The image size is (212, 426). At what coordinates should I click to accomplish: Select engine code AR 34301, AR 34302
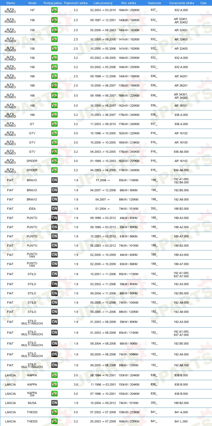[181, 96]
